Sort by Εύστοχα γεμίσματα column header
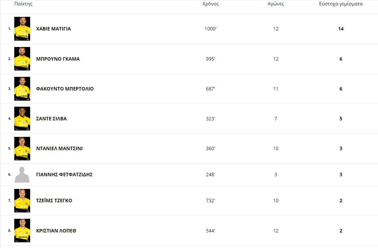 click(x=341, y=4)
